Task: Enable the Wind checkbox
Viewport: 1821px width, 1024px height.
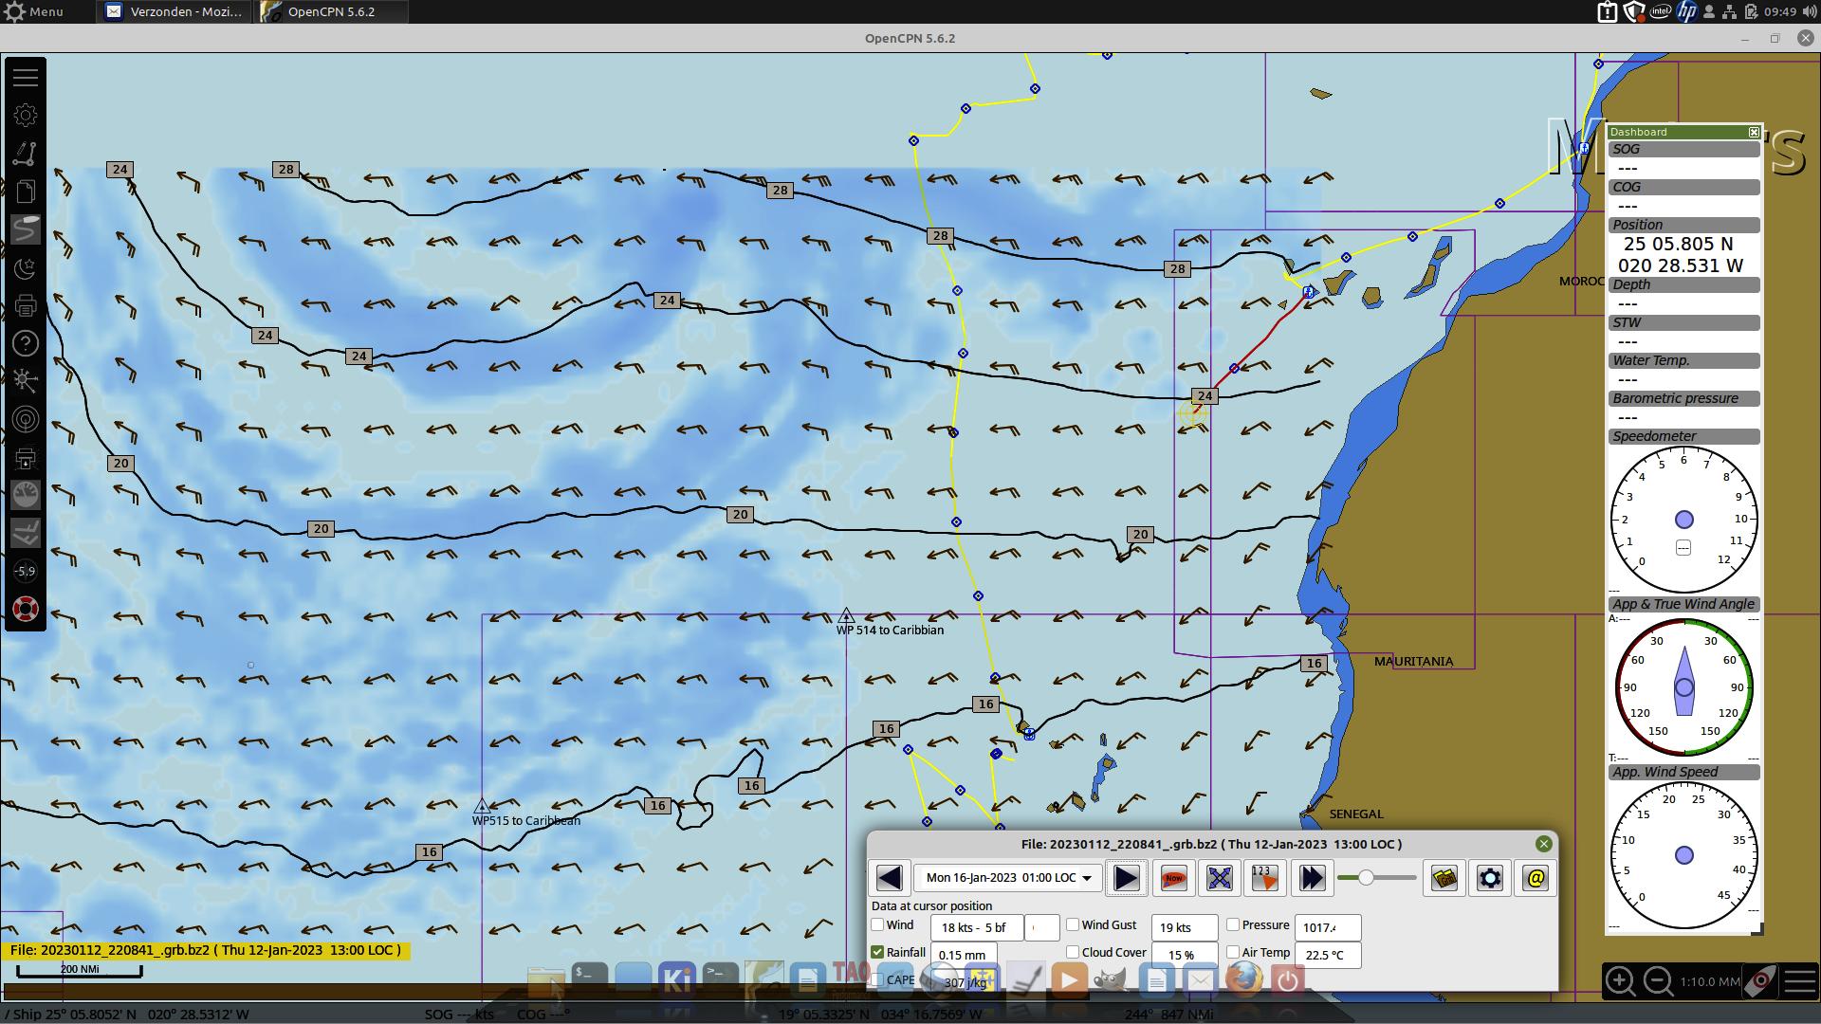Action: pyautogui.click(x=877, y=925)
